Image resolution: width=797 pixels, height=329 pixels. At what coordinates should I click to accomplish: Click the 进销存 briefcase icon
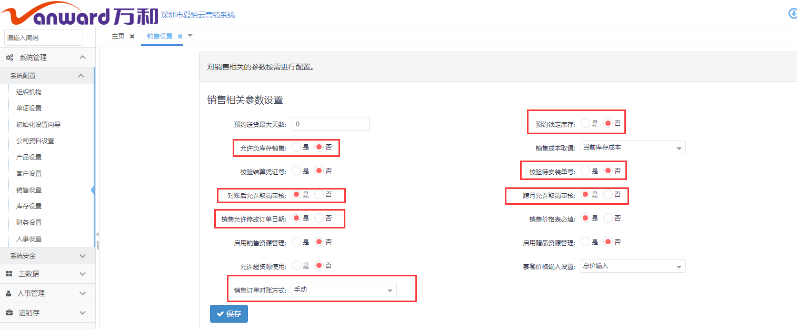click(9, 313)
